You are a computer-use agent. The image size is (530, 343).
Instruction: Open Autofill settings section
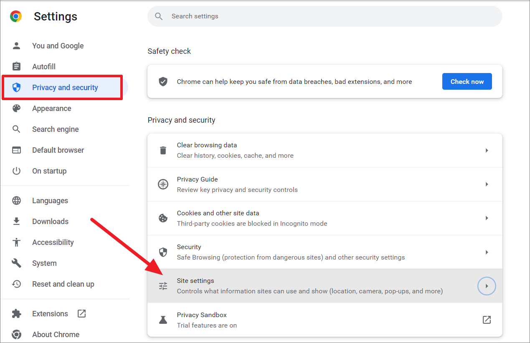44,66
